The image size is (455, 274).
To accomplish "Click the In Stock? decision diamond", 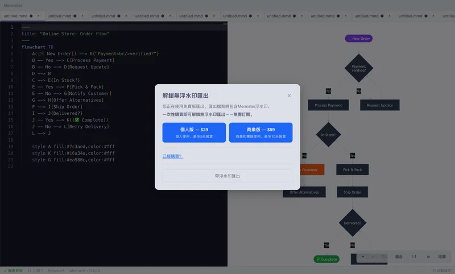I will click(328, 135).
